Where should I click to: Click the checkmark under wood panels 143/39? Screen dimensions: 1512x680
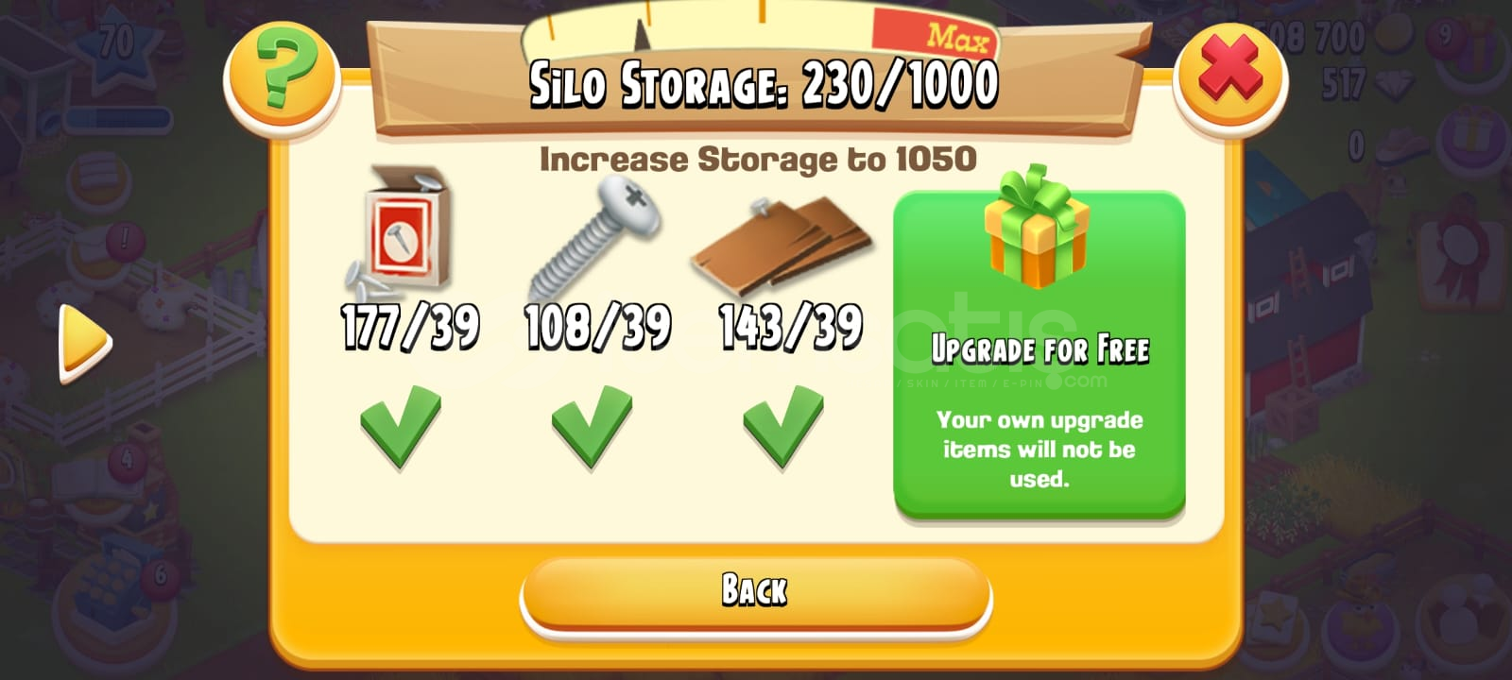(x=783, y=426)
